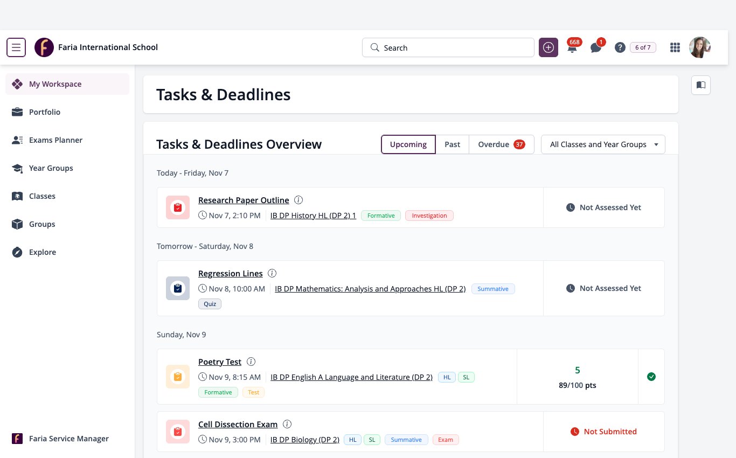Open Exams Planner in the sidebar
Screen dimensions: 736x458
[x=55, y=140]
